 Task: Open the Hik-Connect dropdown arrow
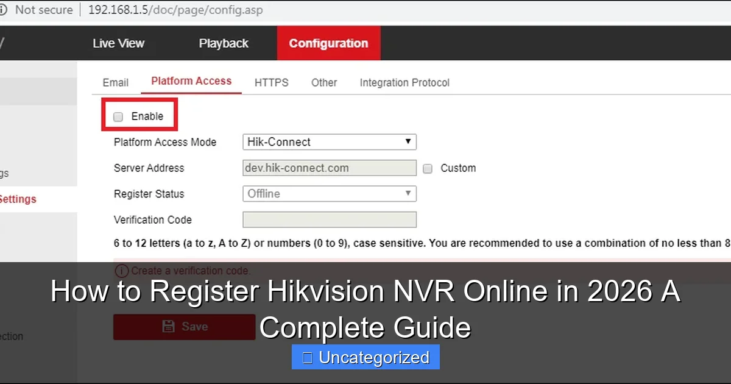coord(408,141)
